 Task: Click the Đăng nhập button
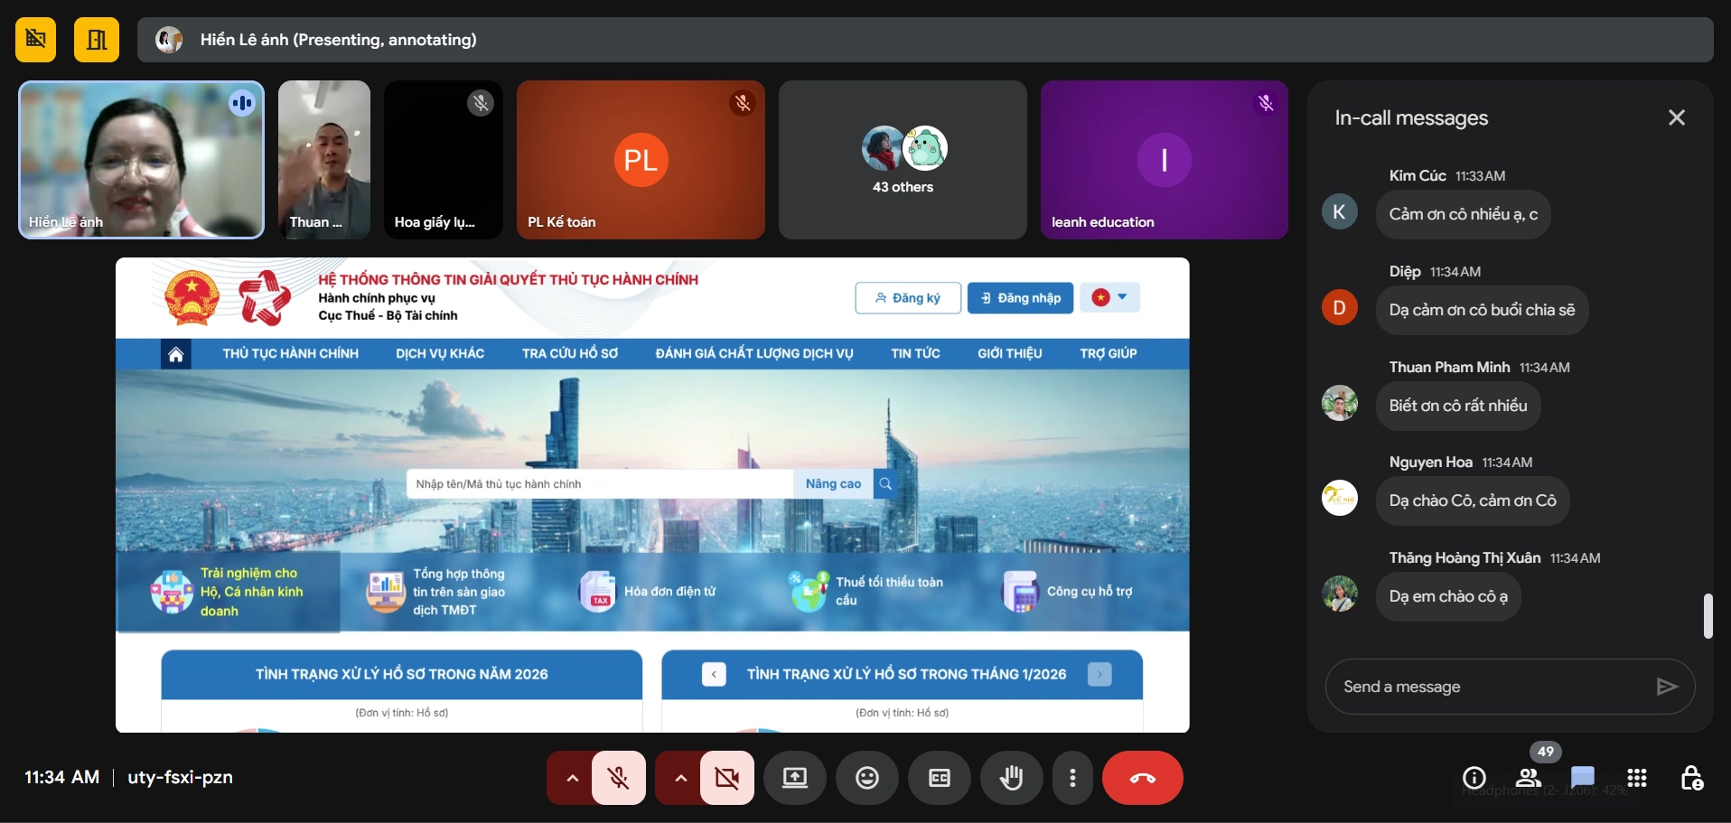tap(1020, 298)
